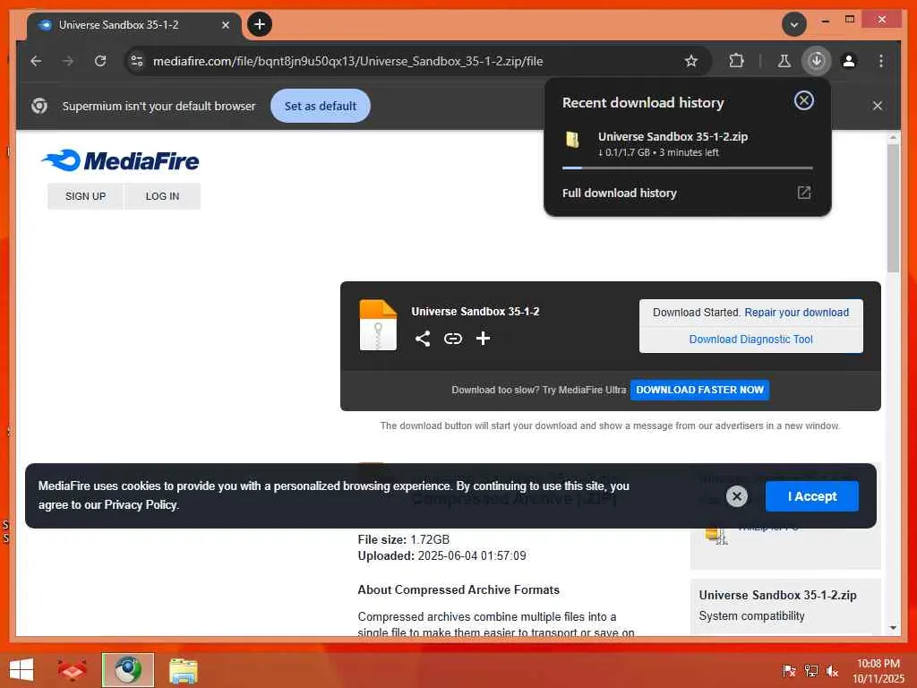This screenshot has width=917, height=688.
Task: Click the Action Center flag icon
Action: [x=788, y=670]
